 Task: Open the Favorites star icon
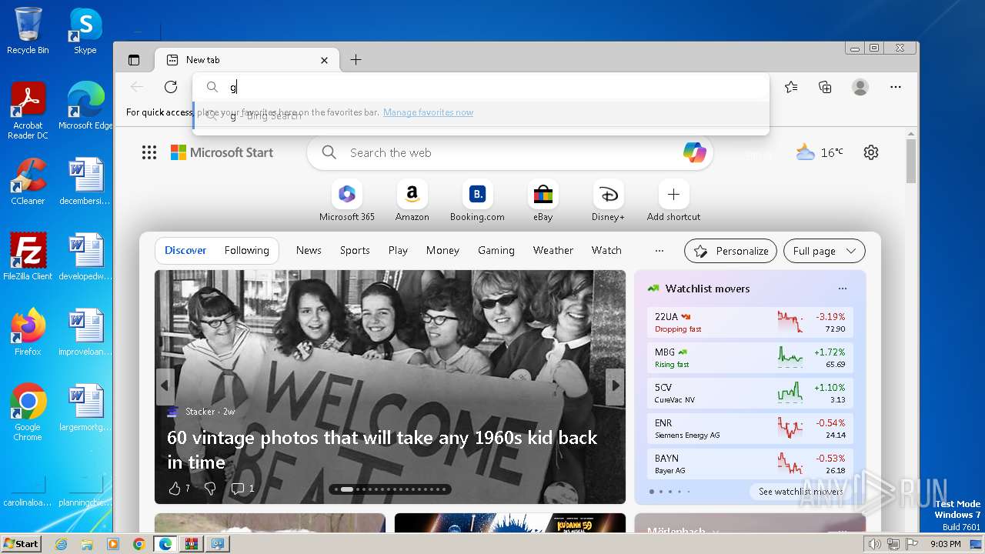791,87
